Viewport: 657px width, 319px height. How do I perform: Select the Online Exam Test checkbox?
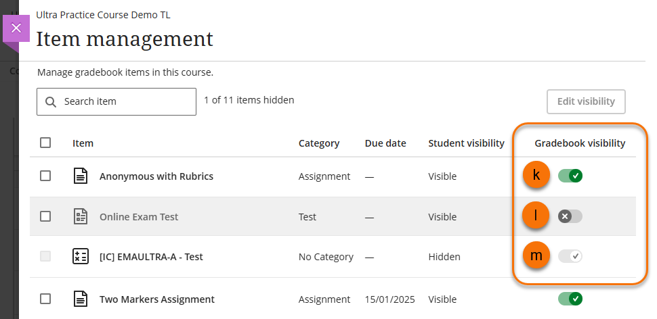click(x=45, y=216)
